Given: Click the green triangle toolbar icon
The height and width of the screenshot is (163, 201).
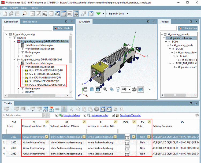Looking at the screenshot, I should pos(98,14).
